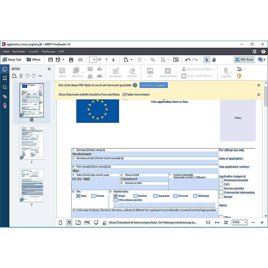Open the 114% zoom level dropdown

(240, 222)
